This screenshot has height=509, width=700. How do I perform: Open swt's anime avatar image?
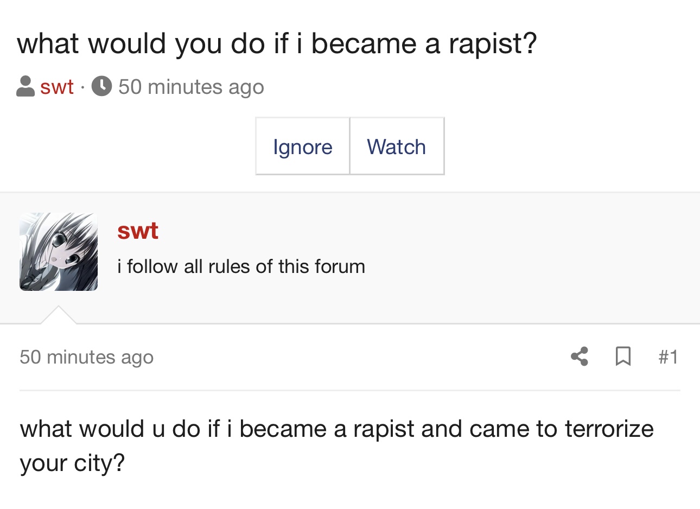tap(59, 252)
